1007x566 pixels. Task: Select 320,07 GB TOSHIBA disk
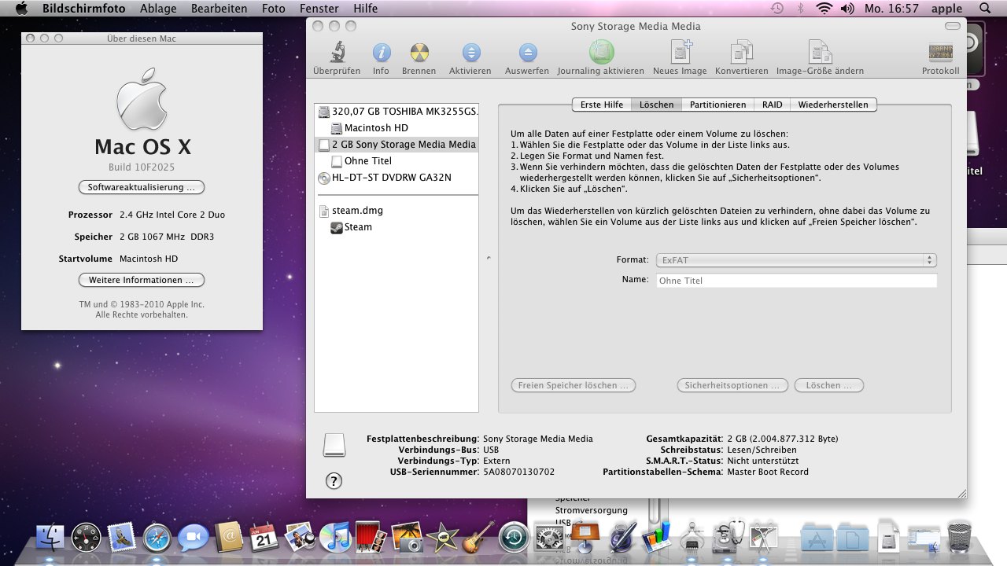click(x=397, y=112)
